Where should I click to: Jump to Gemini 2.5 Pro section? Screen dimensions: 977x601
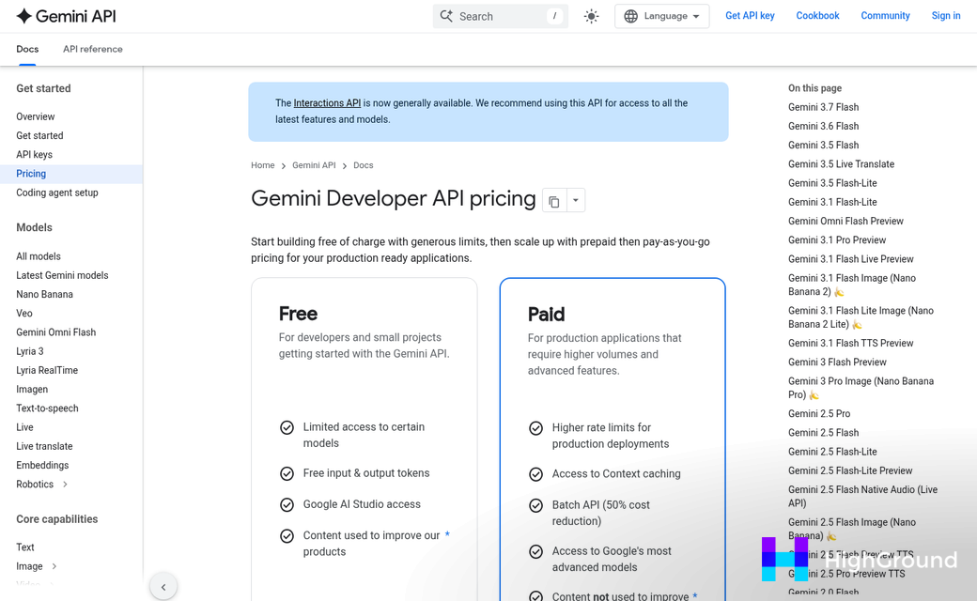pos(819,413)
